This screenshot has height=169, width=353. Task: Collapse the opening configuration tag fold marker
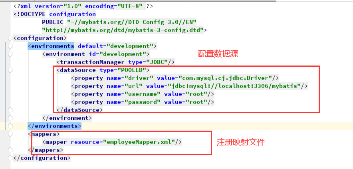pyautogui.click(x=10, y=38)
